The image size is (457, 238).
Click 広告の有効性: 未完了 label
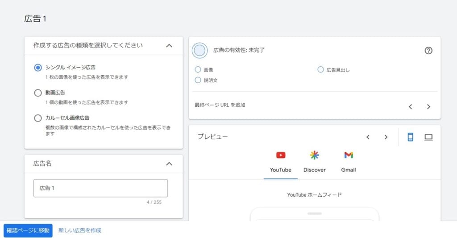click(239, 50)
